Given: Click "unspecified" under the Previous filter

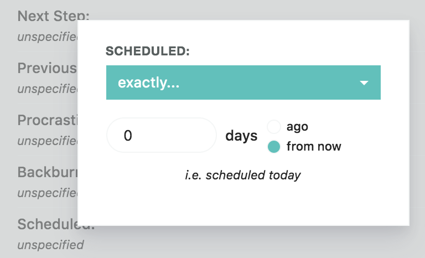Looking at the screenshot, I should tap(47, 89).
